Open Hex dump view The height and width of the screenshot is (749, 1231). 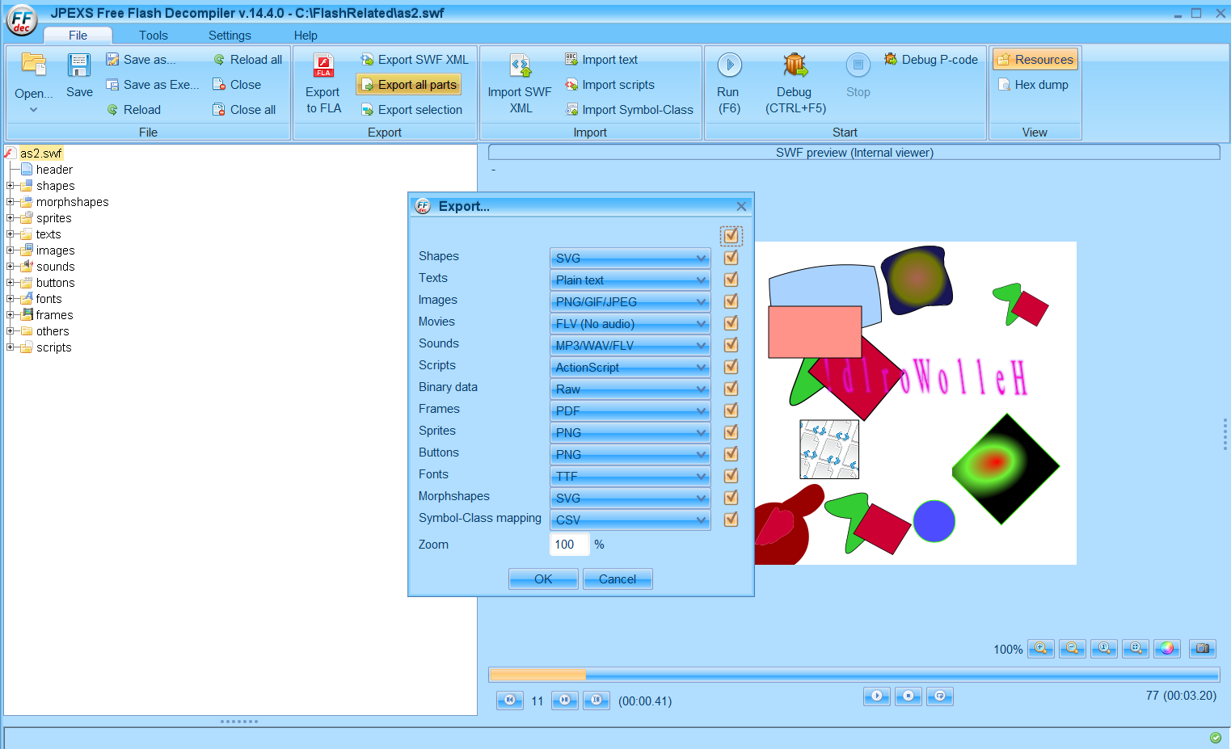1034,85
